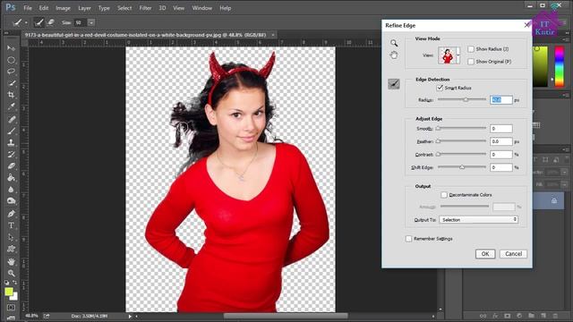The height and width of the screenshot is (322, 573).
Task: Click the hue spectrum strip in Color panel
Action: click(560, 66)
